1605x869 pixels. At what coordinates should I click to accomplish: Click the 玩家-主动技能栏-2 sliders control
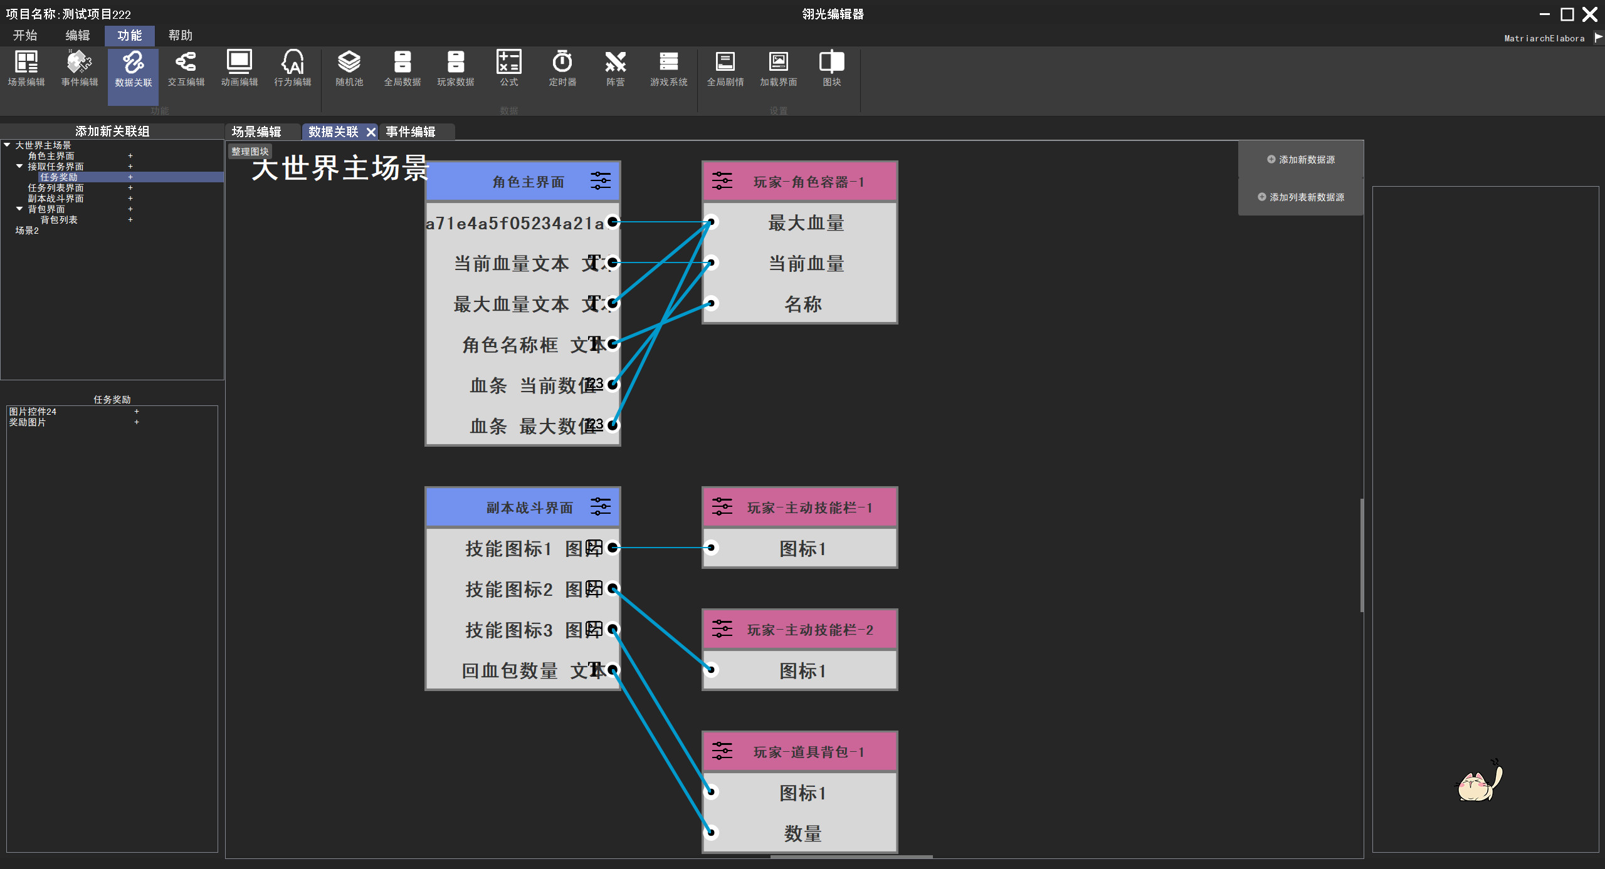pos(722,628)
